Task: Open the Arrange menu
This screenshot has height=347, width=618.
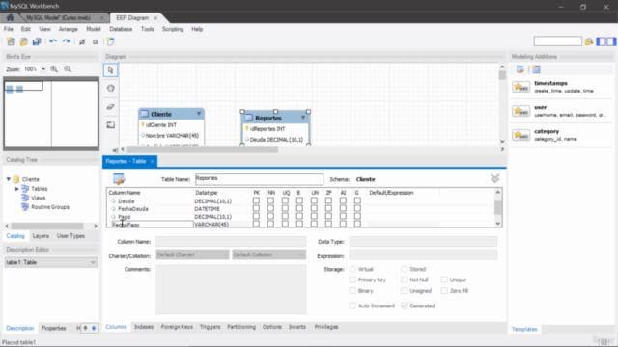Action: (x=69, y=29)
